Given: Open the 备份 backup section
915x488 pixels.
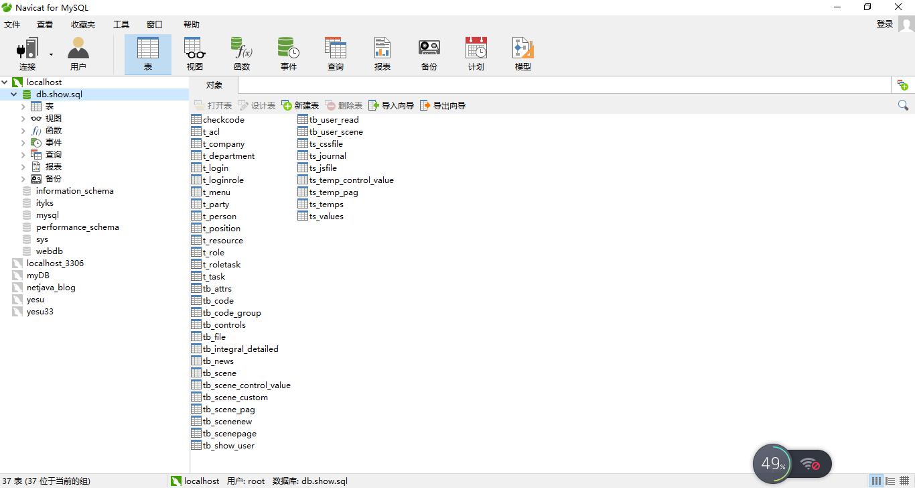Looking at the screenshot, I should [429, 54].
